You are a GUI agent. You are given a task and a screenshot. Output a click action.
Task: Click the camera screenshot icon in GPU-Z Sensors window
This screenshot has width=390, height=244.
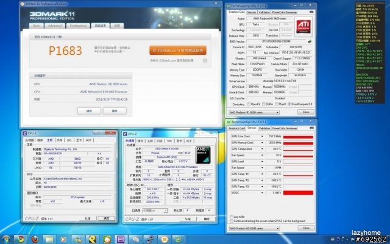[311, 128]
